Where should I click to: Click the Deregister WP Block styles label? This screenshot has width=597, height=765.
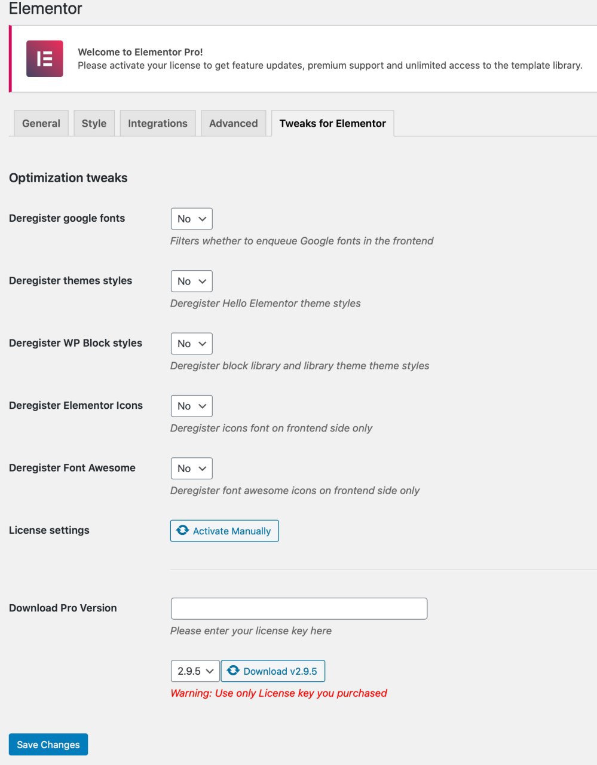point(76,343)
